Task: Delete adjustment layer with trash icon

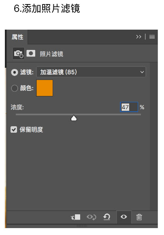Action: click(139, 217)
